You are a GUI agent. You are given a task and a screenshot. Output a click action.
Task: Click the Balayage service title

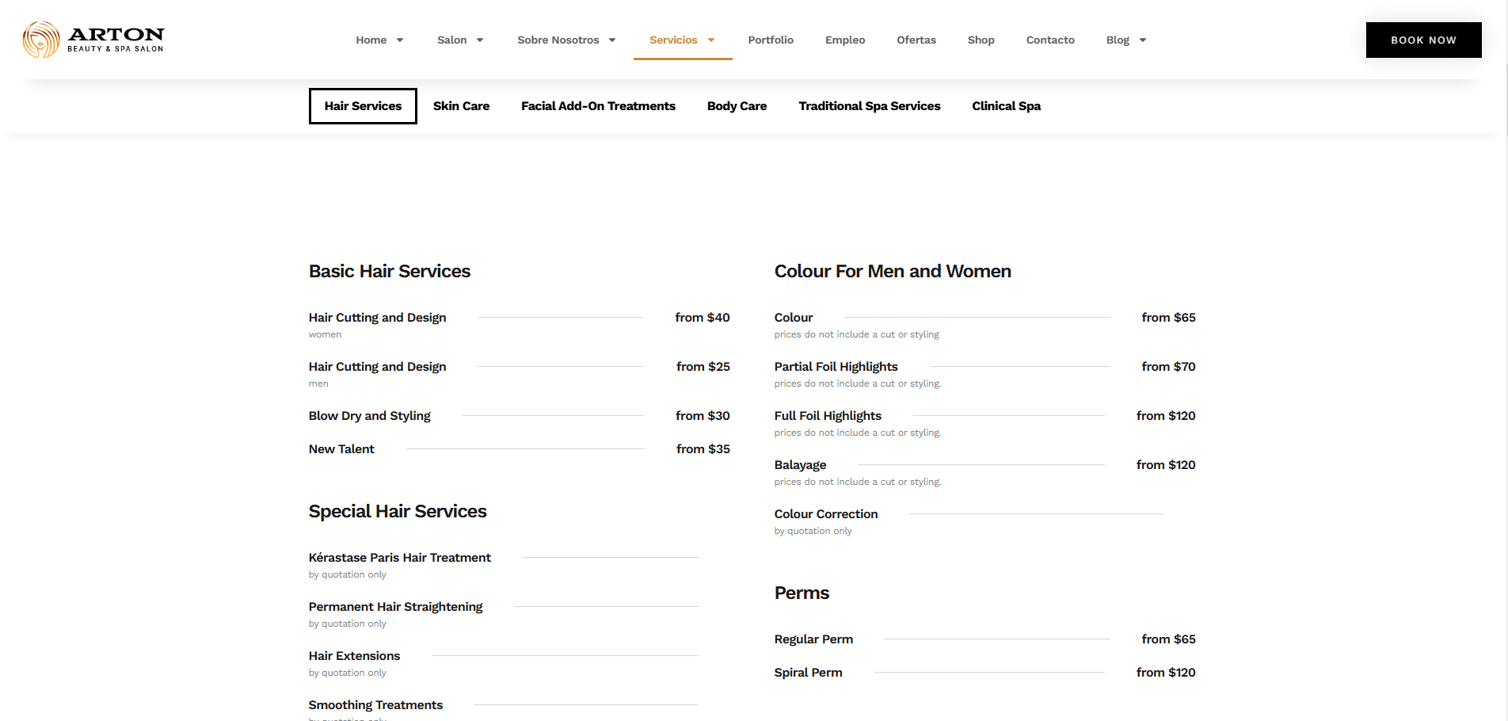pyautogui.click(x=800, y=465)
